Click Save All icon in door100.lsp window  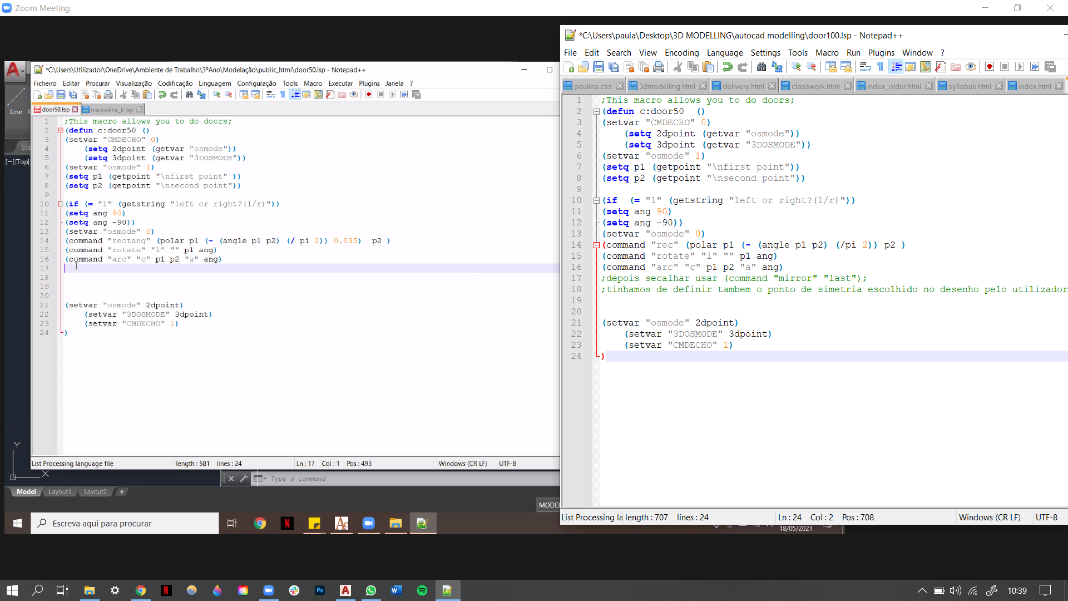614,67
